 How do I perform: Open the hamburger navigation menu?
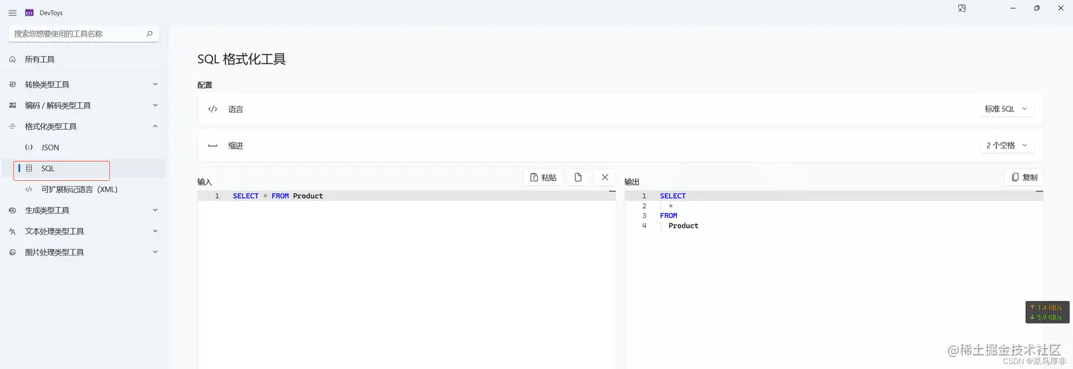[12, 13]
